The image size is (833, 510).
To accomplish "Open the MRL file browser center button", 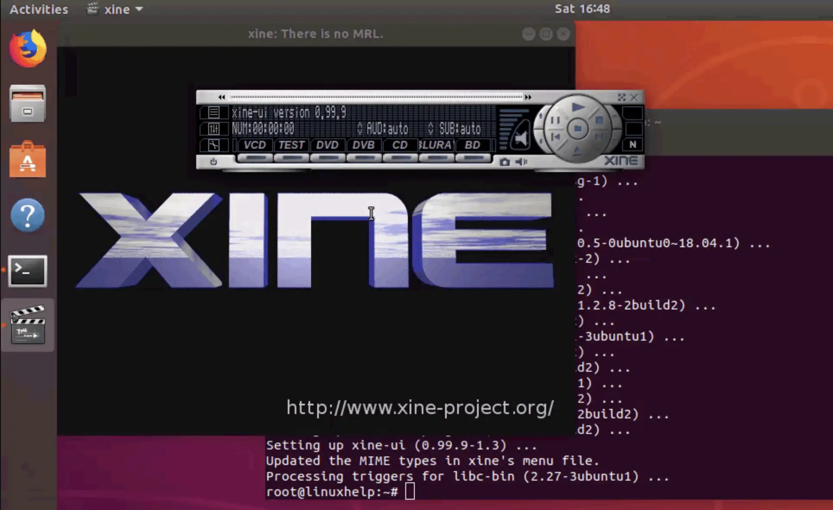I will tap(578, 129).
